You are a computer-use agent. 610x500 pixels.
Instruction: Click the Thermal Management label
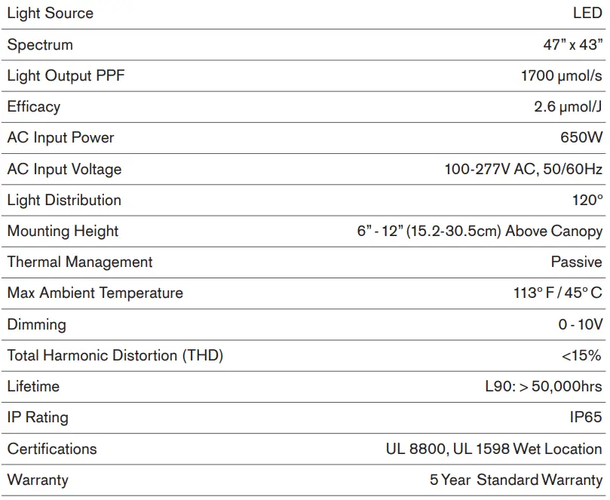tap(80, 262)
